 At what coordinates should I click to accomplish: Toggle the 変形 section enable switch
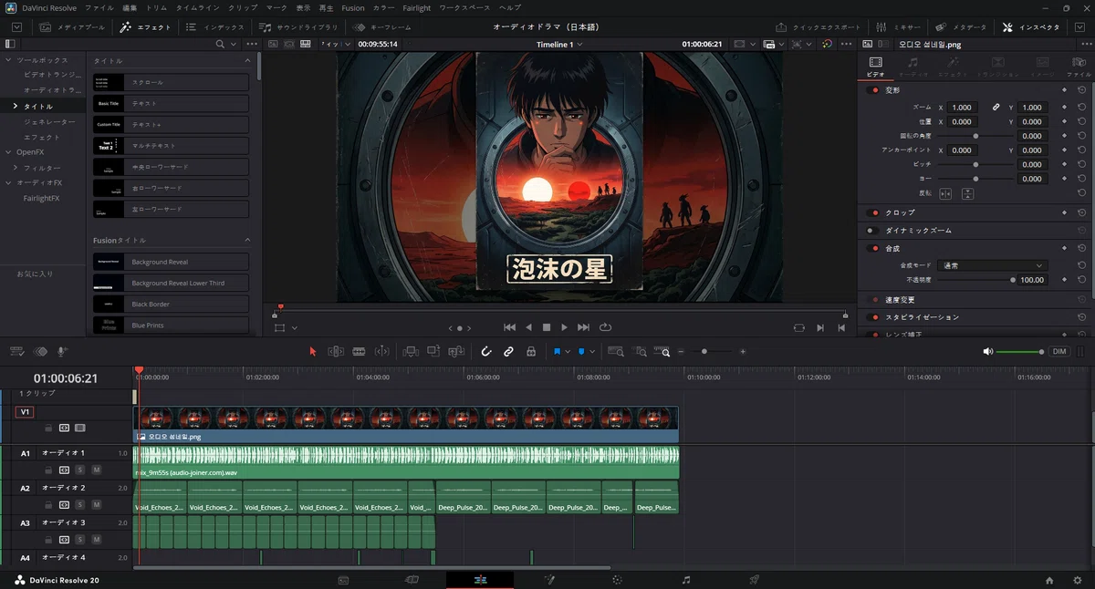(x=875, y=90)
